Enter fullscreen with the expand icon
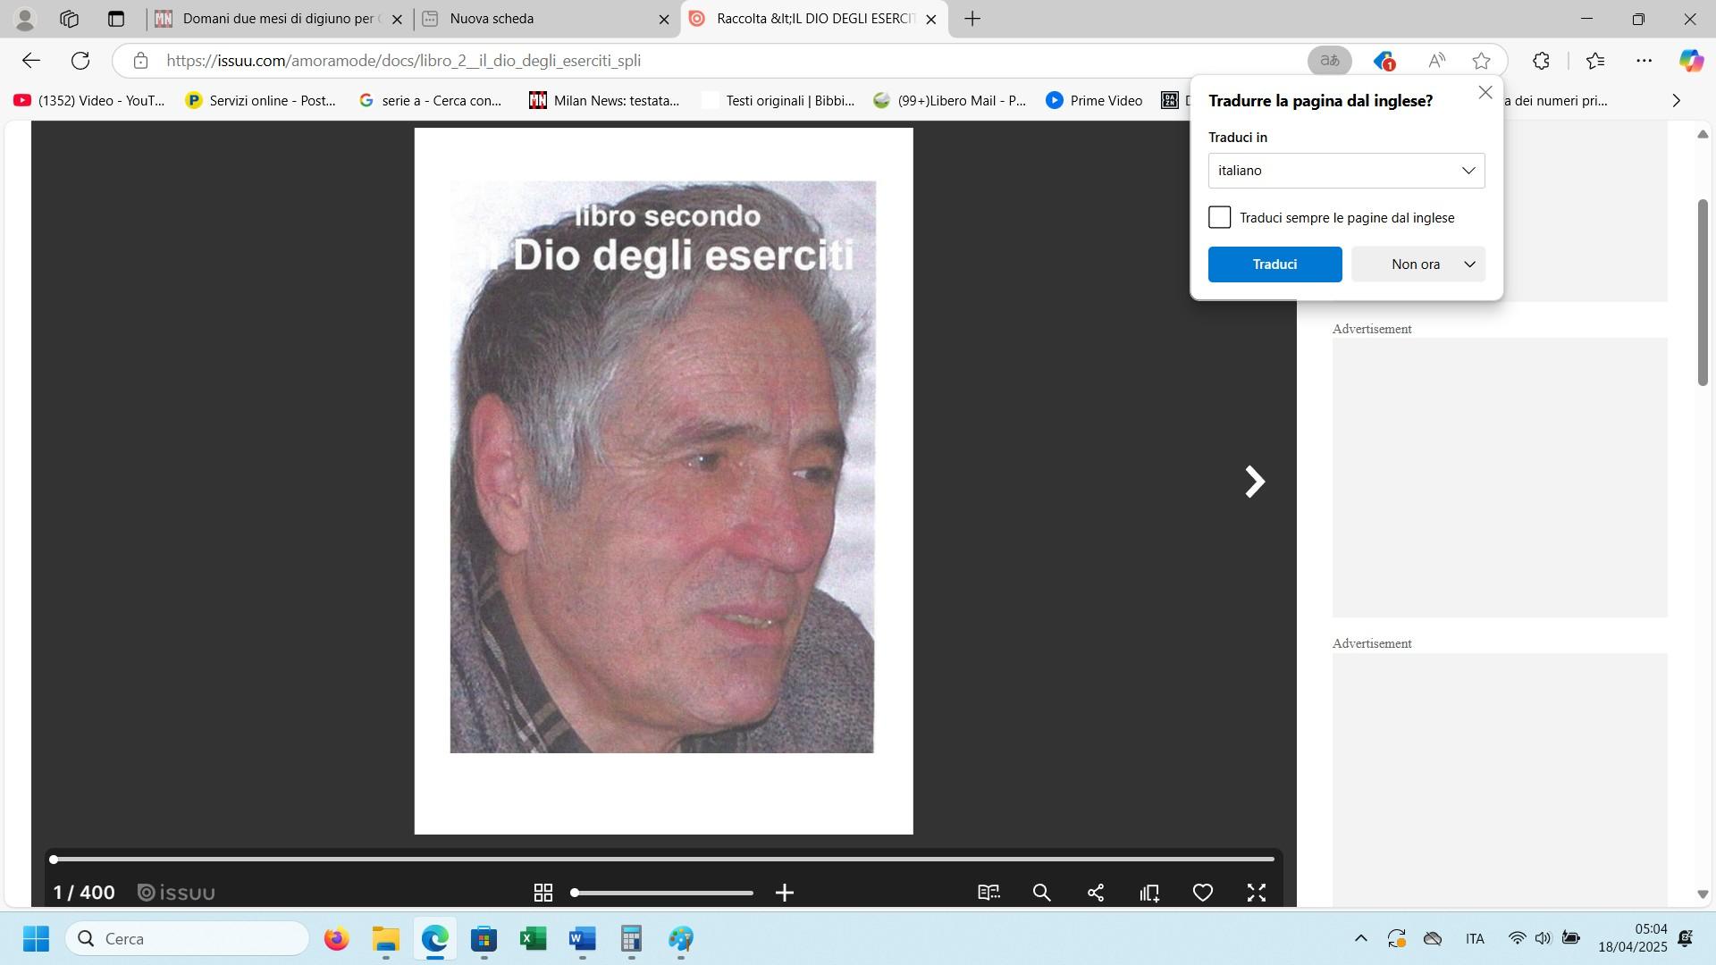The width and height of the screenshot is (1716, 965). pos(1257,893)
